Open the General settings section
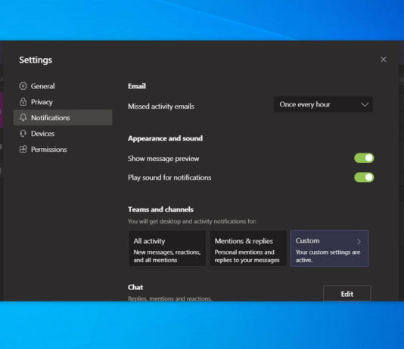 click(x=63, y=86)
